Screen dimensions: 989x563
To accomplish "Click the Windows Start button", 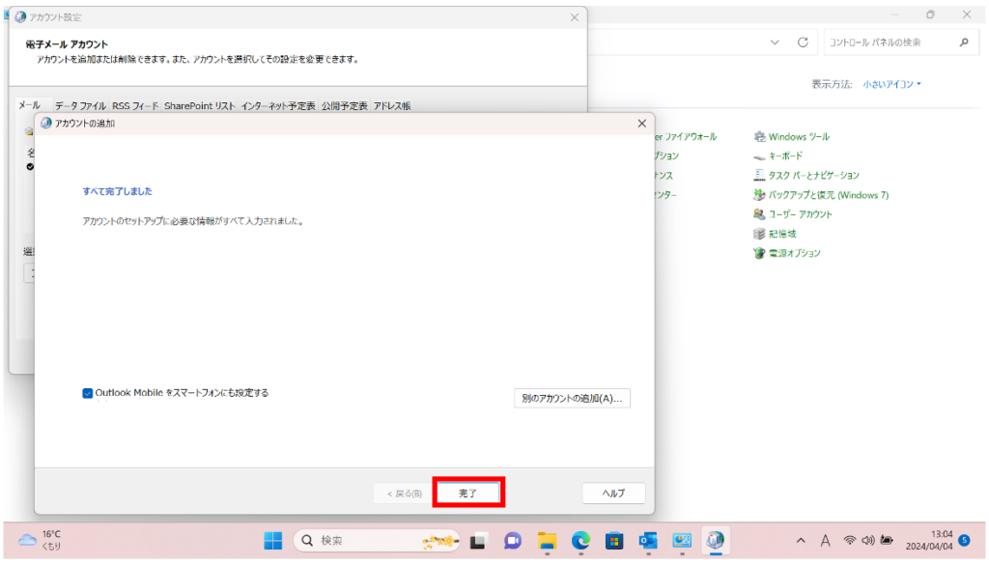I will coord(273,540).
